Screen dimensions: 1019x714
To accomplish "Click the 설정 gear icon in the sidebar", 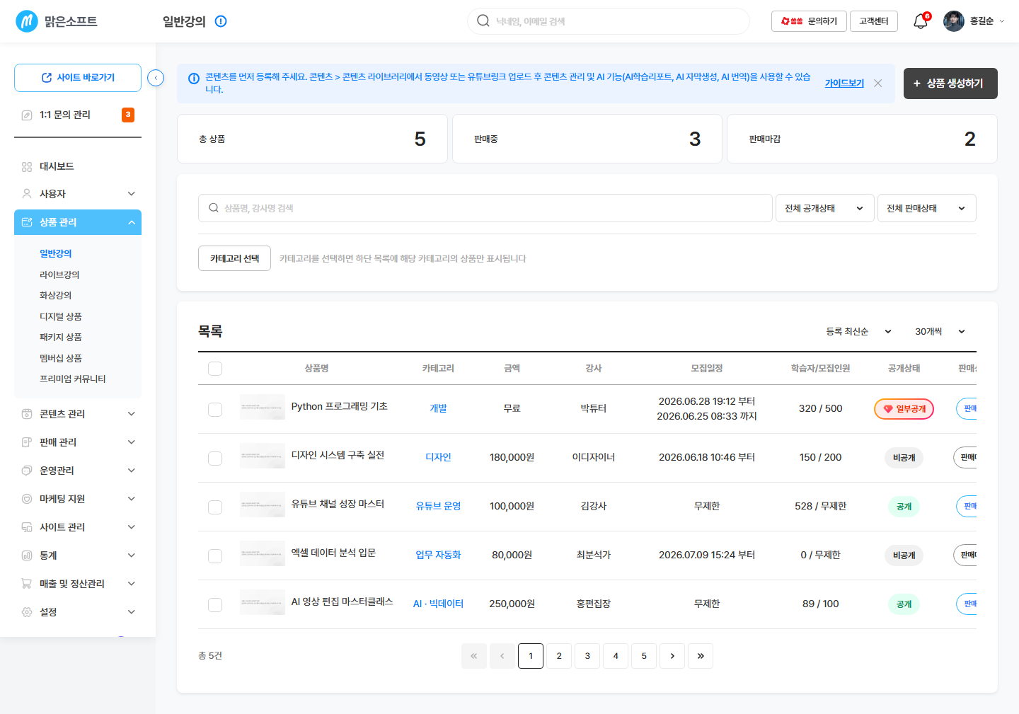I will [x=27, y=612].
